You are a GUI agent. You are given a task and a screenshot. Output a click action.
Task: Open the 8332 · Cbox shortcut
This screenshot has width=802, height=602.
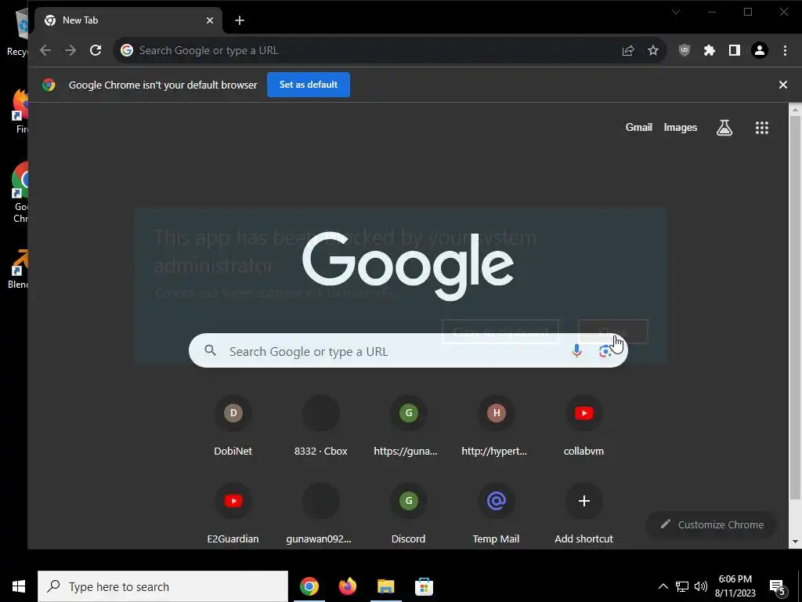[320, 426]
